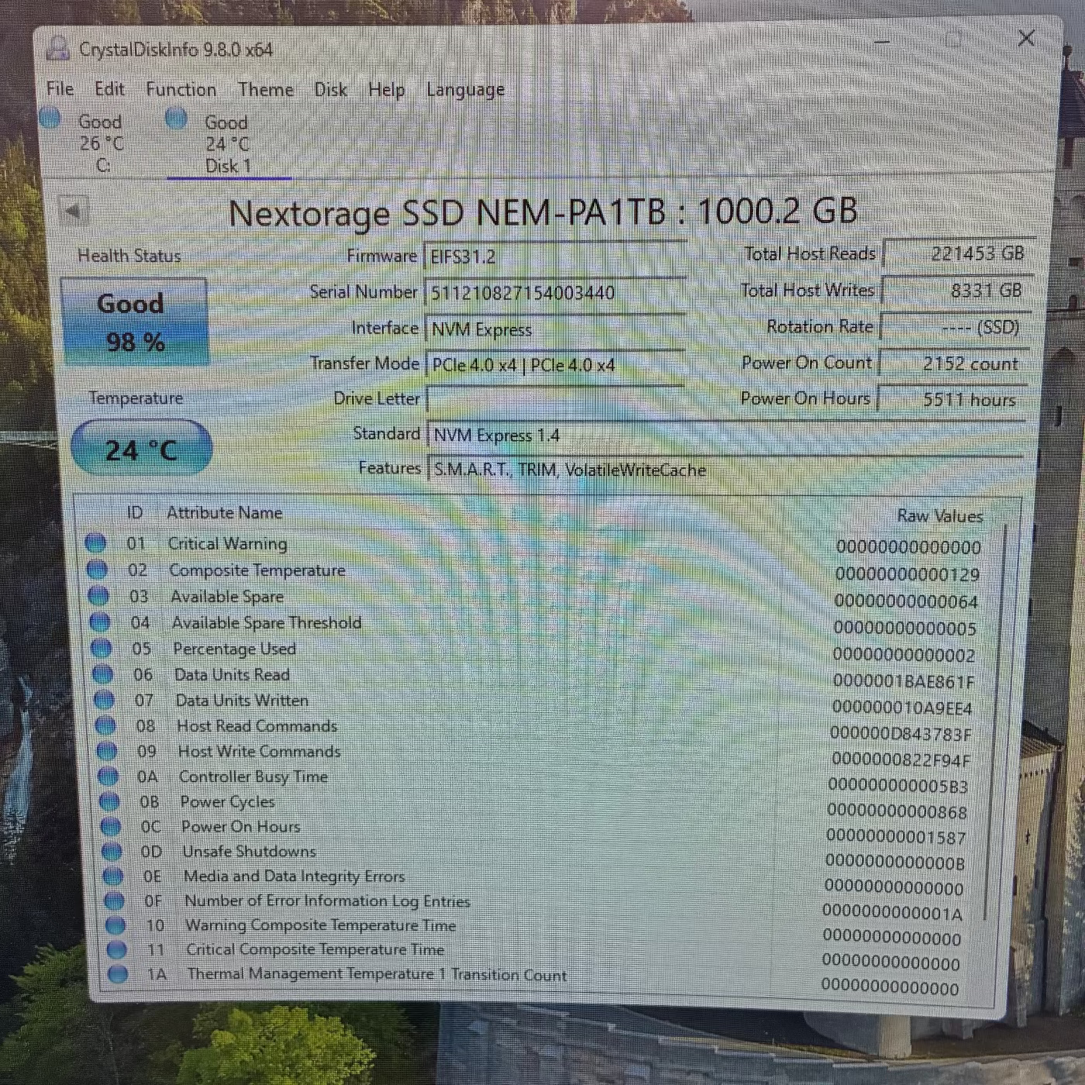
Task: Click the Serial Number field
Action: (x=554, y=292)
